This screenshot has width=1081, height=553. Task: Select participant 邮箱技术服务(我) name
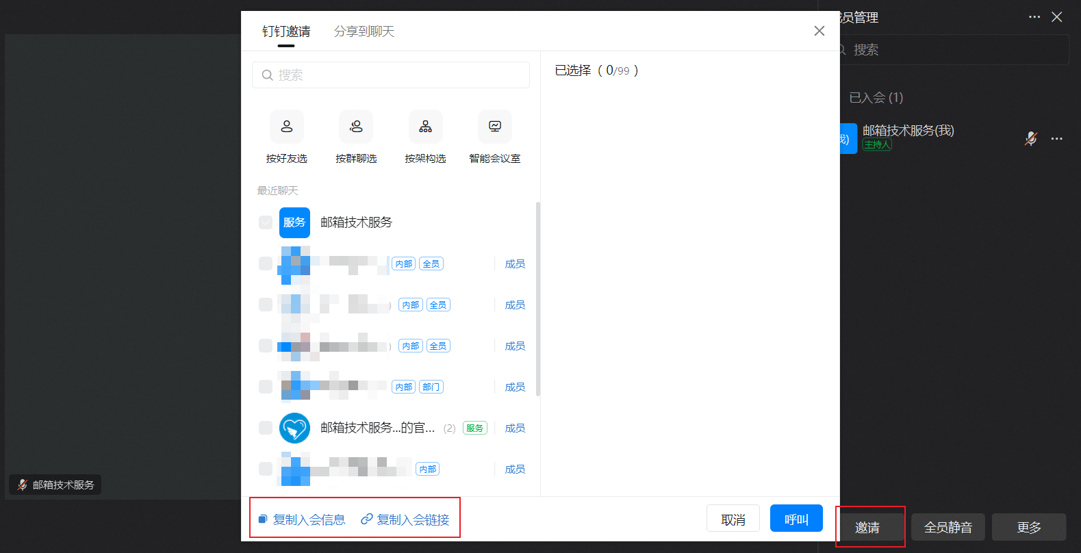point(908,130)
